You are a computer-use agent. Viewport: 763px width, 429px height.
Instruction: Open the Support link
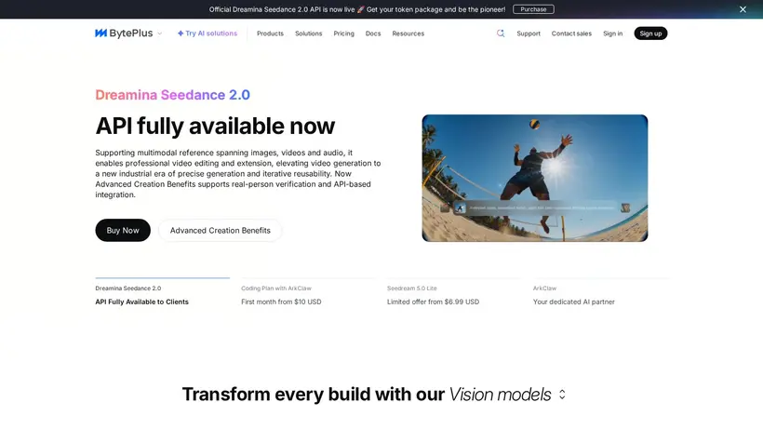[529, 34]
